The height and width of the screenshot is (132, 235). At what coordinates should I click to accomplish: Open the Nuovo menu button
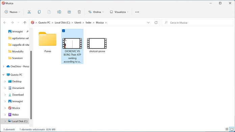point(12,12)
